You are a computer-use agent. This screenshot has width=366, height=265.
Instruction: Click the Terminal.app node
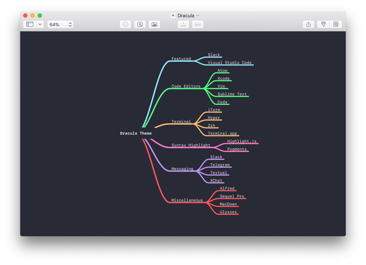click(x=222, y=133)
